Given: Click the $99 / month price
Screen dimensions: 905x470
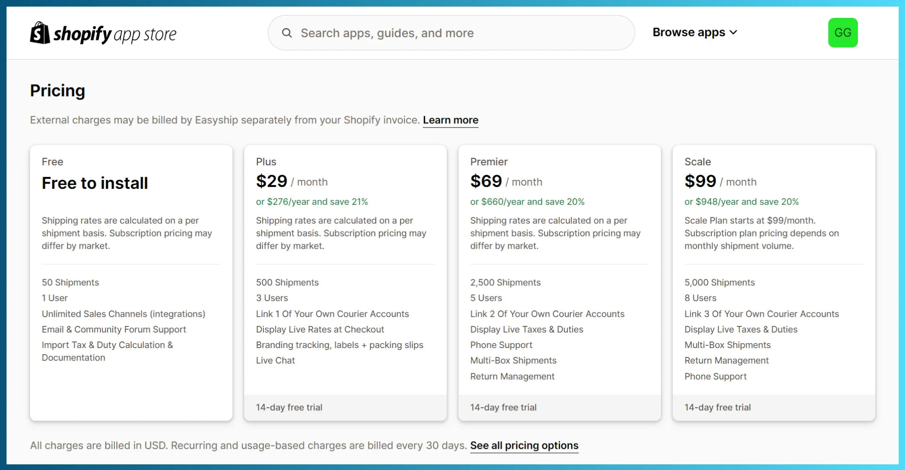Looking at the screenshot, I should pyautogui.click(x=721, y=181).
